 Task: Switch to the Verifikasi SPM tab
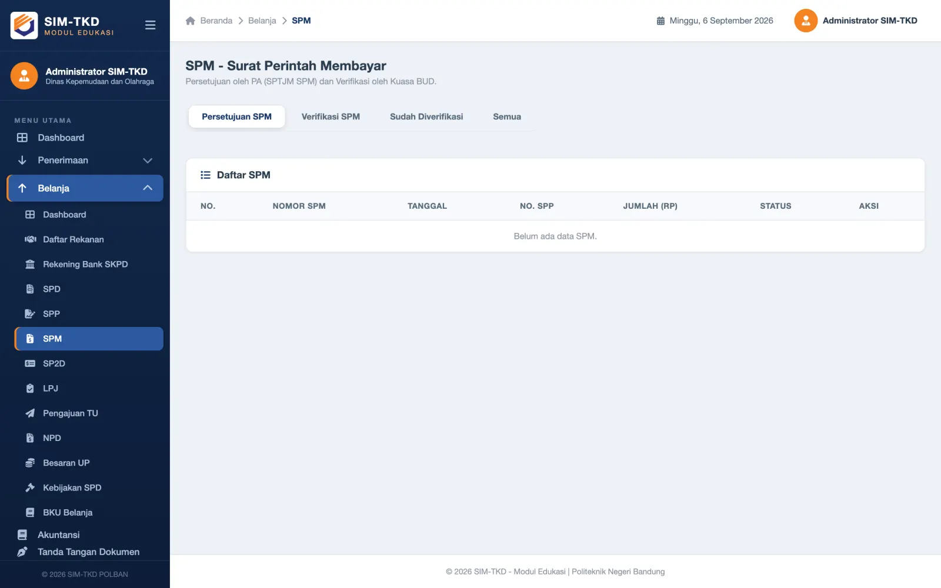[331, 116]
